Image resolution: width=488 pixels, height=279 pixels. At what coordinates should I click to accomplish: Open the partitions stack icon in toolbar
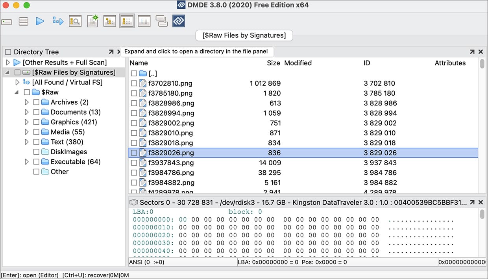[24, 21]
